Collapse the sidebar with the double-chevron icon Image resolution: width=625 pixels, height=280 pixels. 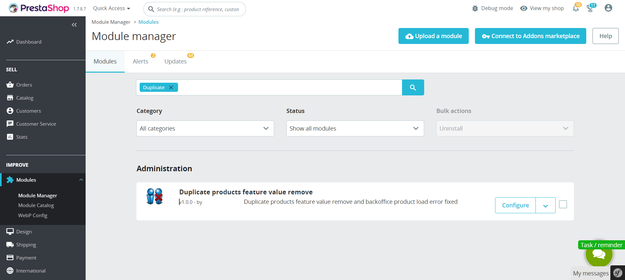[74, 25]
